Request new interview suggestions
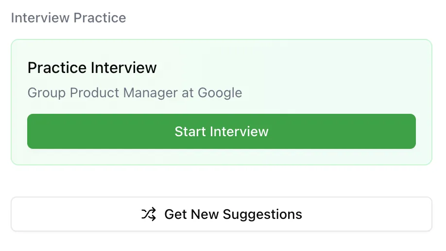 [222, 214]
